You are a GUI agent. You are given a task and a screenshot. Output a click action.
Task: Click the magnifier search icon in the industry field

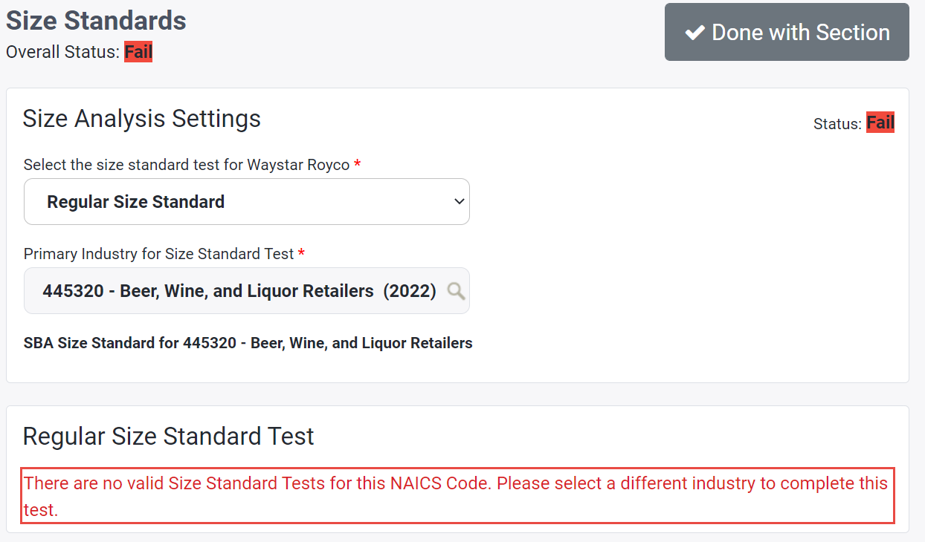(x=457, y=291)
